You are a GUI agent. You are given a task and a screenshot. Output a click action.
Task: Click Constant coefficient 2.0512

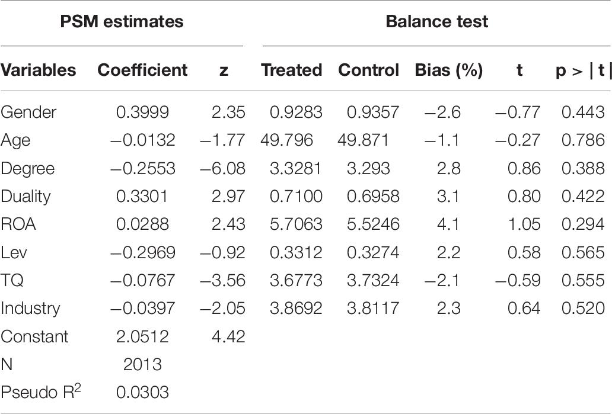click(x=142, y=336)
